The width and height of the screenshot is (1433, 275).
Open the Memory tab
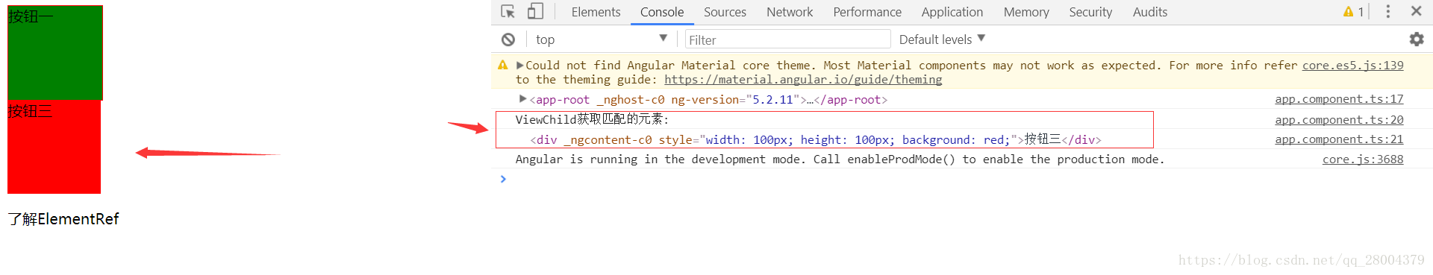1026,12
